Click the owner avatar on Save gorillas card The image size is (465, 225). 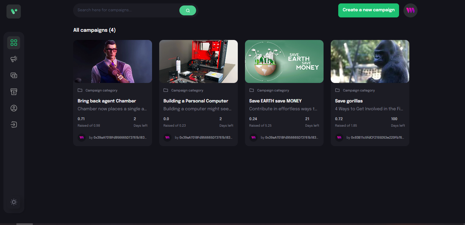coord(339,138)
